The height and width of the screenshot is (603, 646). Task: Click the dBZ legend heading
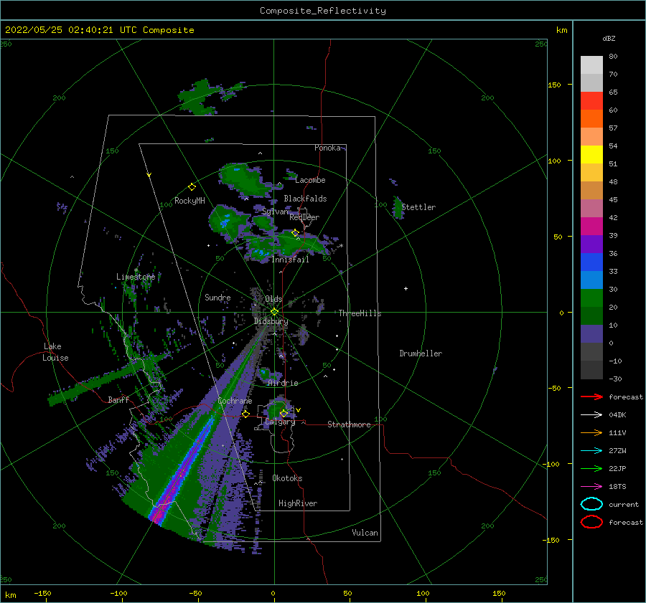point(609,38)
